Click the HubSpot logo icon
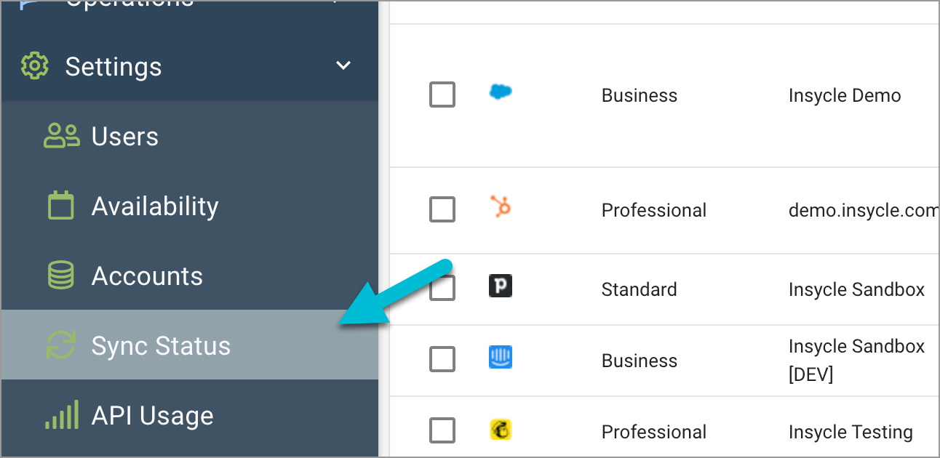The width and height of the screenshot is (940, 458). coord(501,208)
